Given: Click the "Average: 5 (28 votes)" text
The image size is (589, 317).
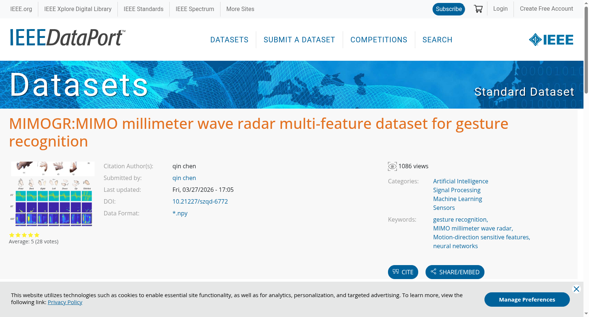Looking at the screenshot, I should coord(33,242).
